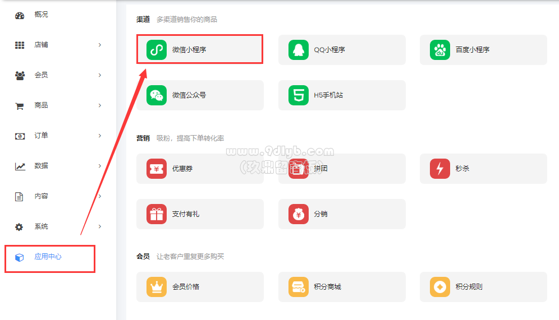Click the 订单 money icon
The height and width of the screenshot is (320, 559).
click(20, 136)
